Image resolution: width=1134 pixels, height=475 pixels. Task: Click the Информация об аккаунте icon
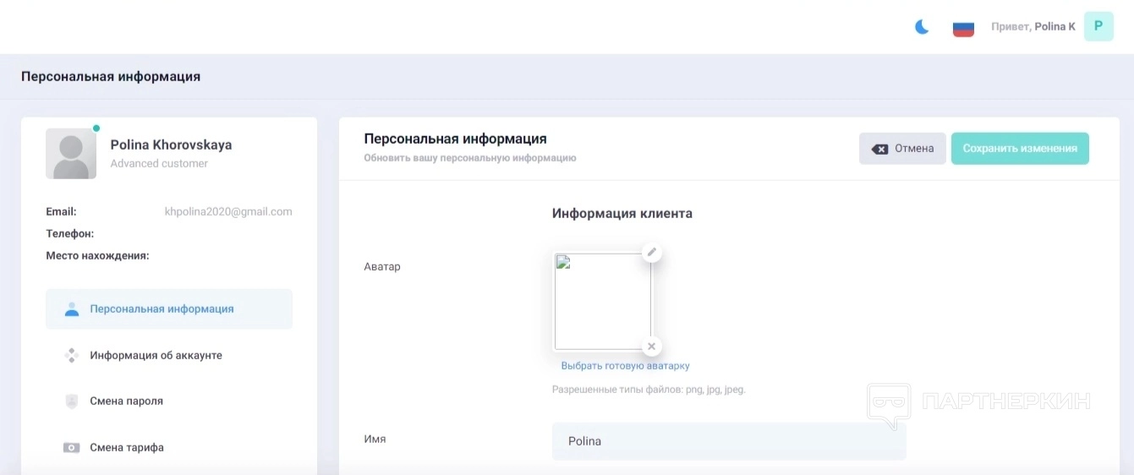(72, 356)
